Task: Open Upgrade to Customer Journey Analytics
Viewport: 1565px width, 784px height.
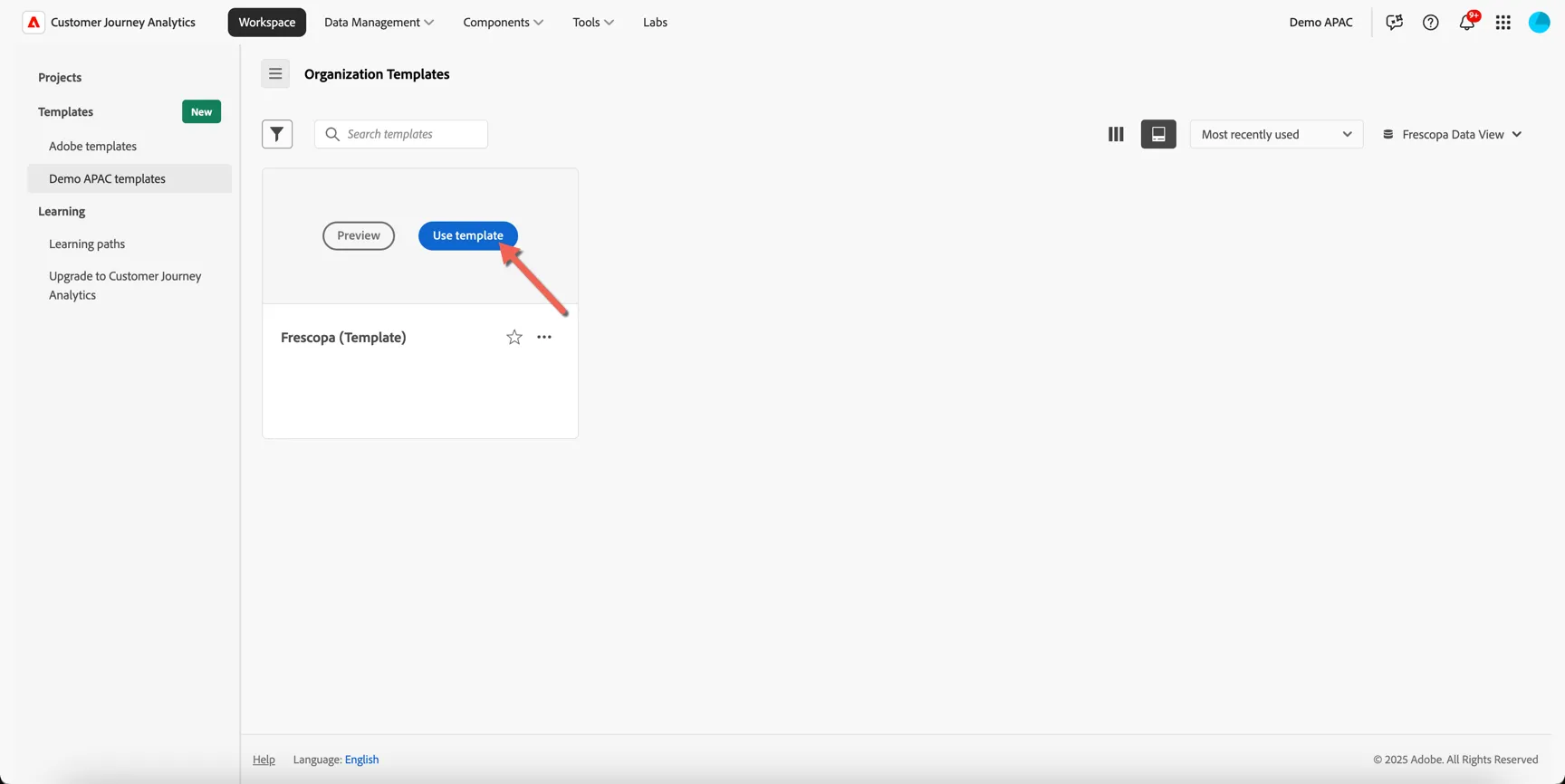Action: tap(125, 285)
